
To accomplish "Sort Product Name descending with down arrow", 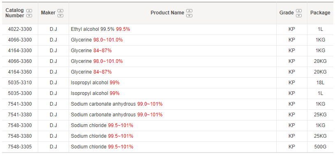I will [x=189, y=15].
